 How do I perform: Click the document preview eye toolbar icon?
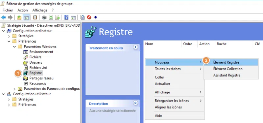(83, 17)
